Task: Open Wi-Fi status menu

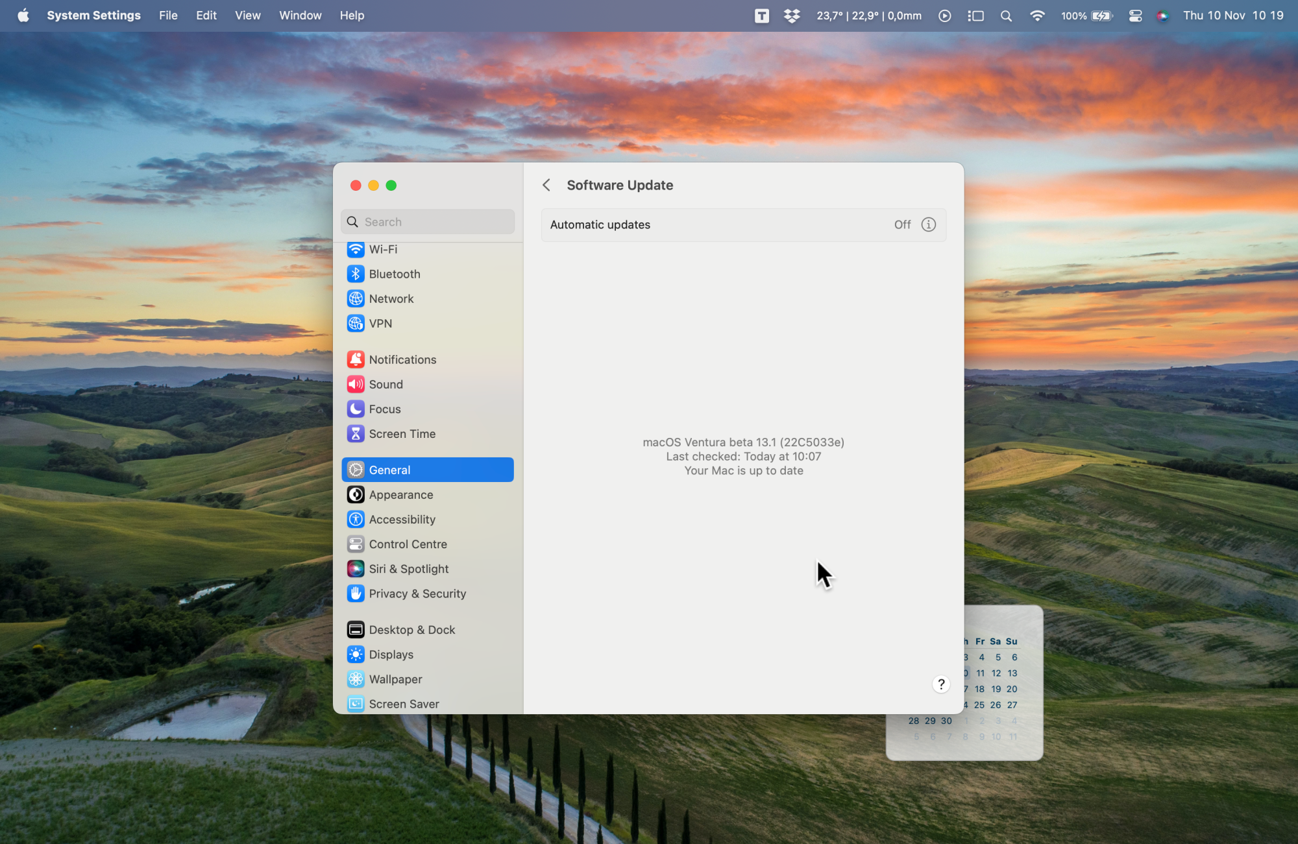Action: [x=1037, y=16]
